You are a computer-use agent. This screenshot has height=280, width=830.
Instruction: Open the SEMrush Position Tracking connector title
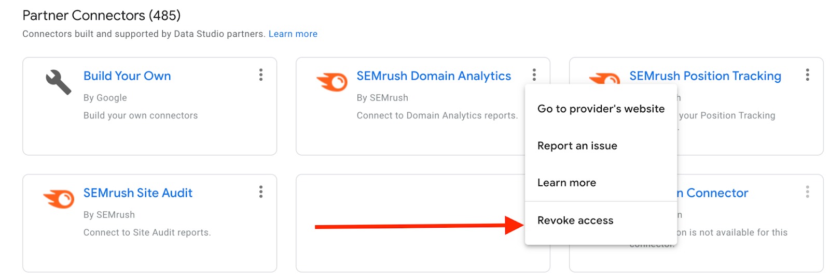pyautogui.click(x=705, y=76)
